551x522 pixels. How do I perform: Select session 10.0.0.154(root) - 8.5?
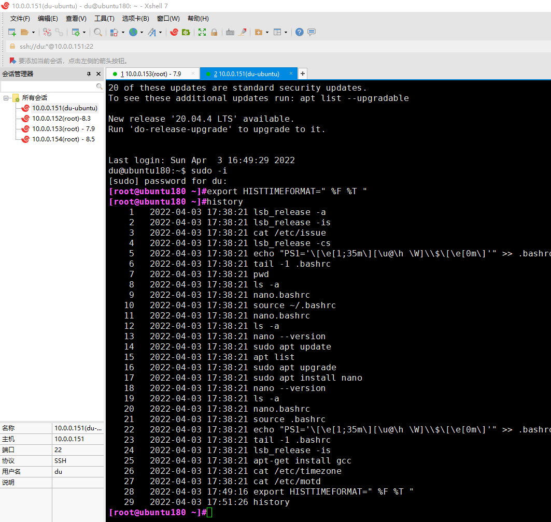point(63,139)
